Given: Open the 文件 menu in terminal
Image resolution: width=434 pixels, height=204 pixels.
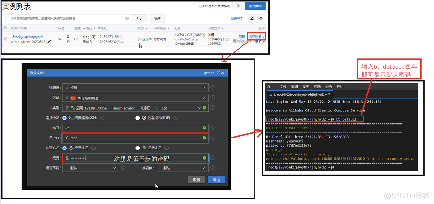Looking at the screenshot, I should [x=283, y=87].
